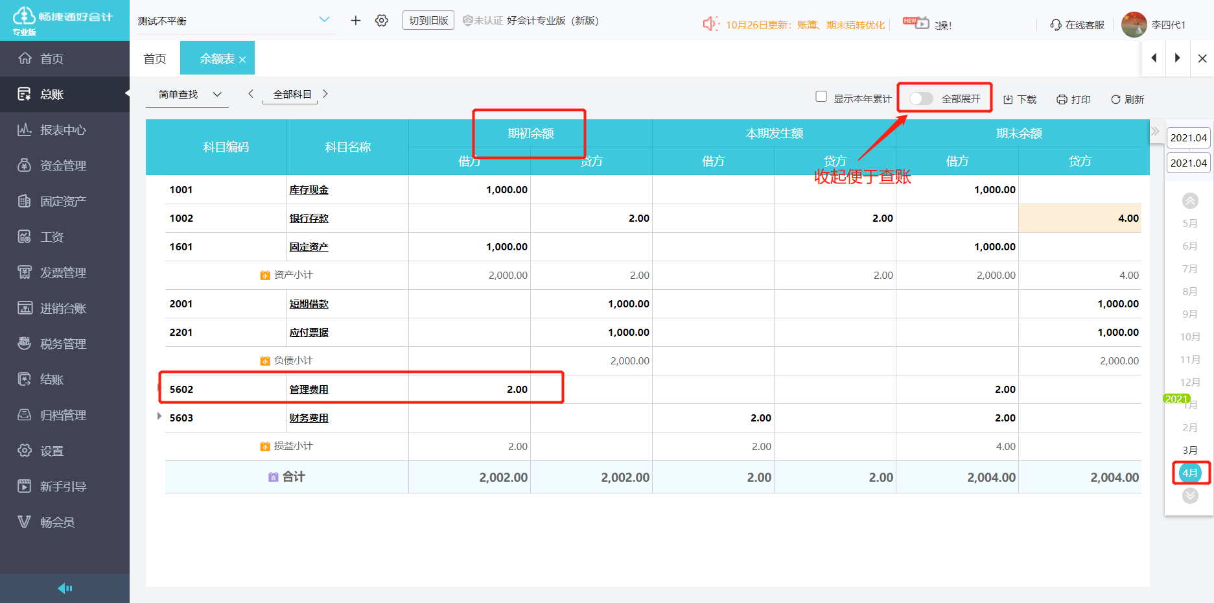Click the settings gear icon in top bar
This screenshot has height=603, width=1214.
pyautogui.click(x=382, y=21)
